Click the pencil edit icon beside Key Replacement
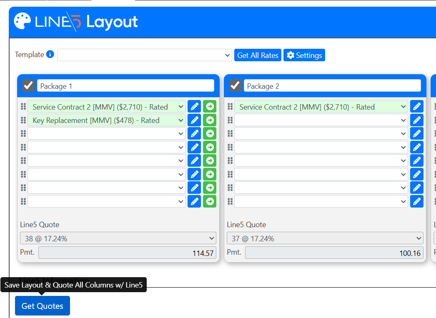The image size is (436, 318). [194, 120]
